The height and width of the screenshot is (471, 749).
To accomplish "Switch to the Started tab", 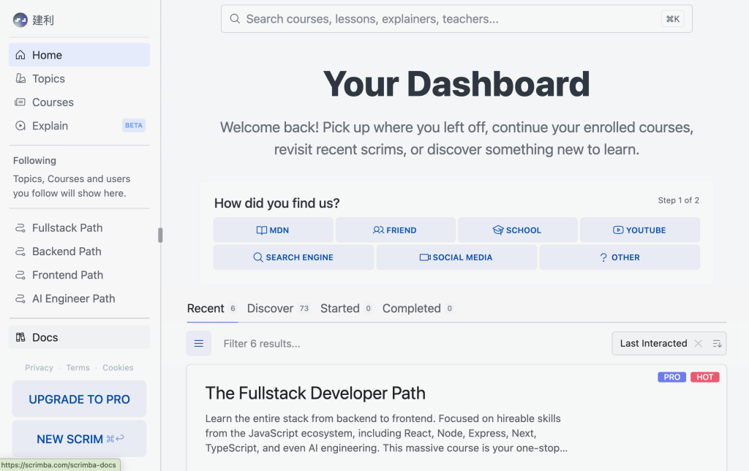I will 346,309.
